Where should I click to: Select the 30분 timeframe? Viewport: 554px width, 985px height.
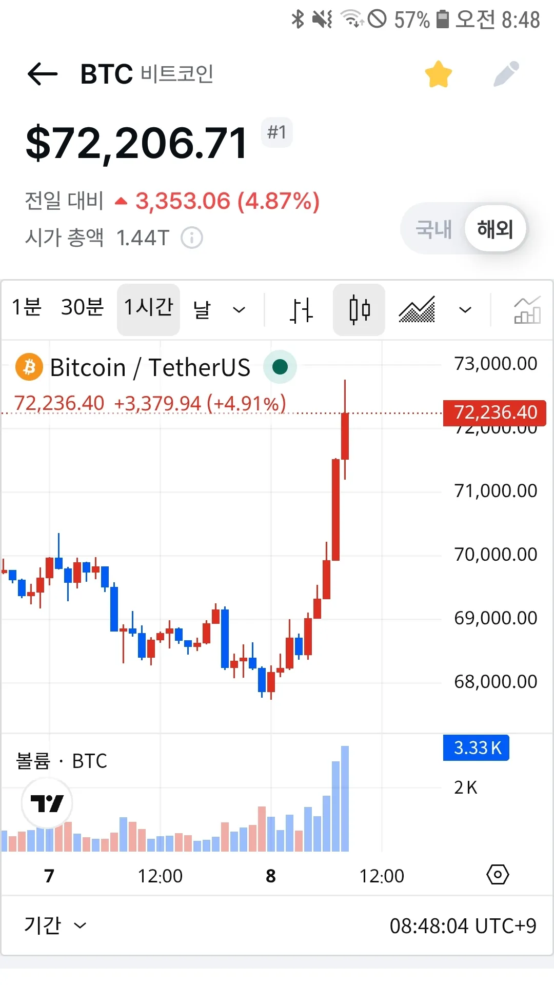tap(82, 308)
